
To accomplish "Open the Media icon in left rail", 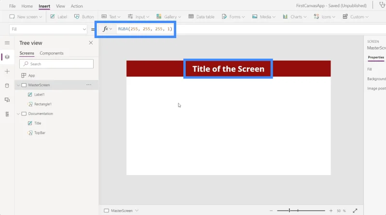I will pos(7,100).
